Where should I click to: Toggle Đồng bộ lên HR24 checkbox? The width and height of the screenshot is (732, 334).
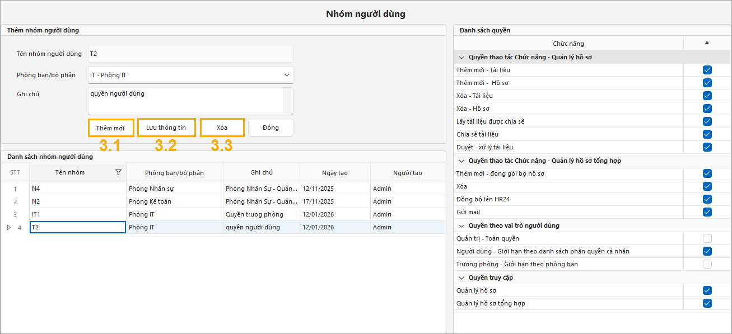point(707,199)
